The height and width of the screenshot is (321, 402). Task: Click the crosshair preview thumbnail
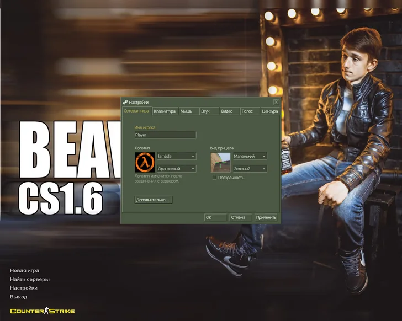point(220,162)
